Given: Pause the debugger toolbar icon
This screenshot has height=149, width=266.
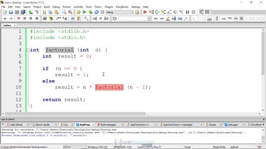Looking at the screenshot, I should tap(187, 12).
